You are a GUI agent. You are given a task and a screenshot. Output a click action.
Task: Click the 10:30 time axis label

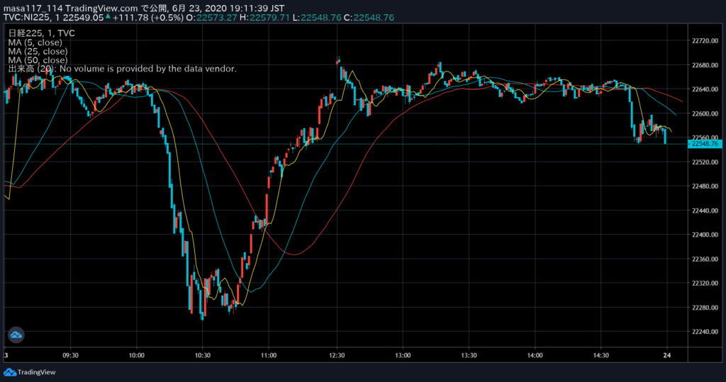tap(202, 356)
